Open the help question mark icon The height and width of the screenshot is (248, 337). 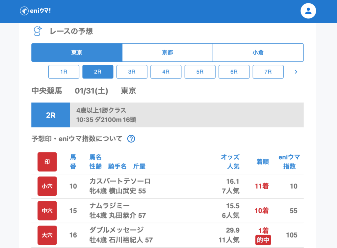[x=131, y=139]
